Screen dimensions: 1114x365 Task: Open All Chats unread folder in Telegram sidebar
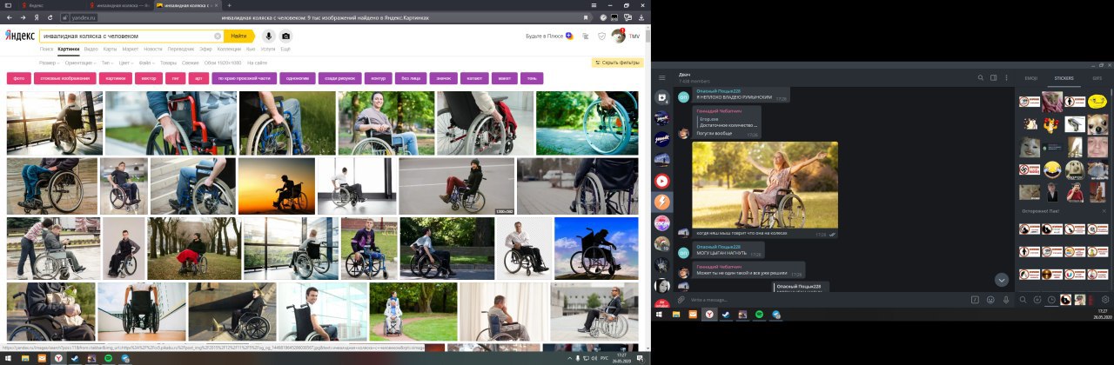662,97
